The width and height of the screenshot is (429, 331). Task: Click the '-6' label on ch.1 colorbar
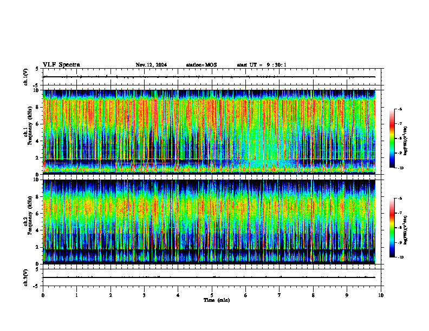[x=400, y=109]
